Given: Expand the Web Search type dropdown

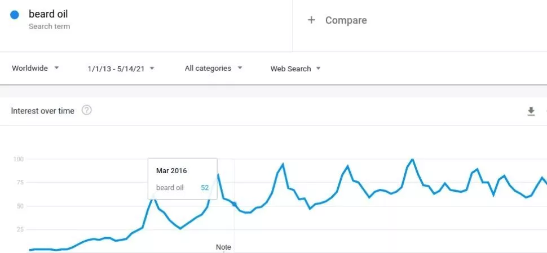Looking at the screenshot, I should point(295,69).
